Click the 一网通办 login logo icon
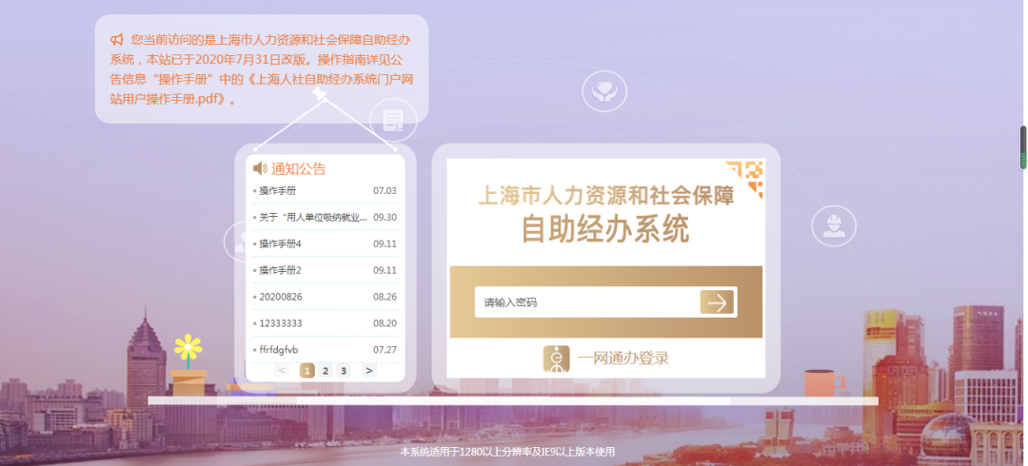The height and width of the screenshot is (466, 1028). [557, 359]
